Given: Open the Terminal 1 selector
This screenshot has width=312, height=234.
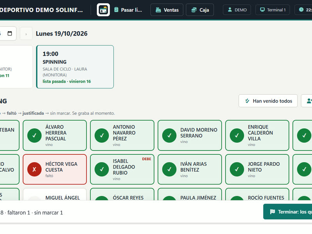Looking at the screenshot, I should pos(273,10).
